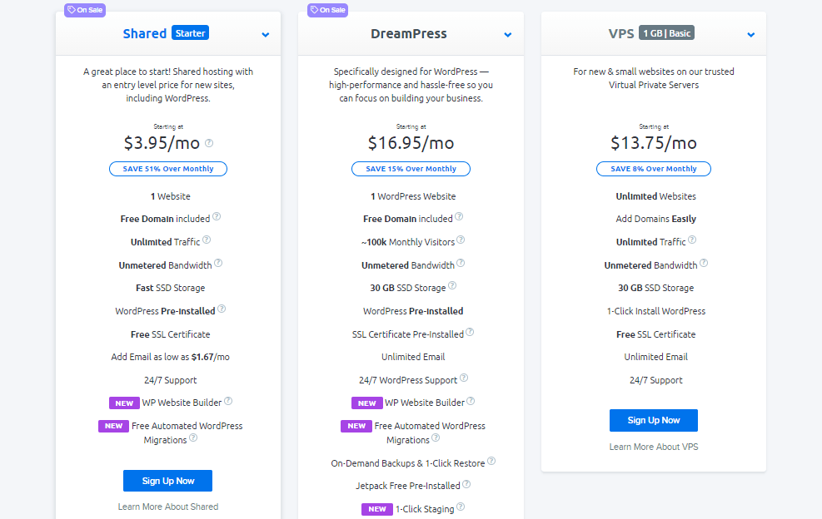Click Shared plan Free Domain help icon

point(217,216)
